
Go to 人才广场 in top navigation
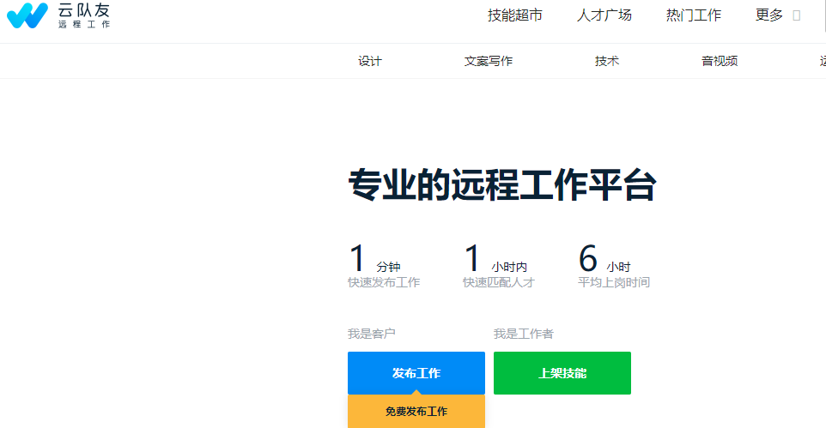(x=604, y=15)
